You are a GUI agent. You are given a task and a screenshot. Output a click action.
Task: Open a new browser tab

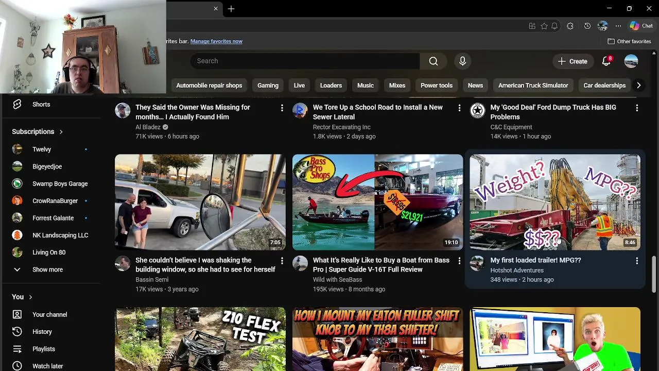tap(231, 9)
